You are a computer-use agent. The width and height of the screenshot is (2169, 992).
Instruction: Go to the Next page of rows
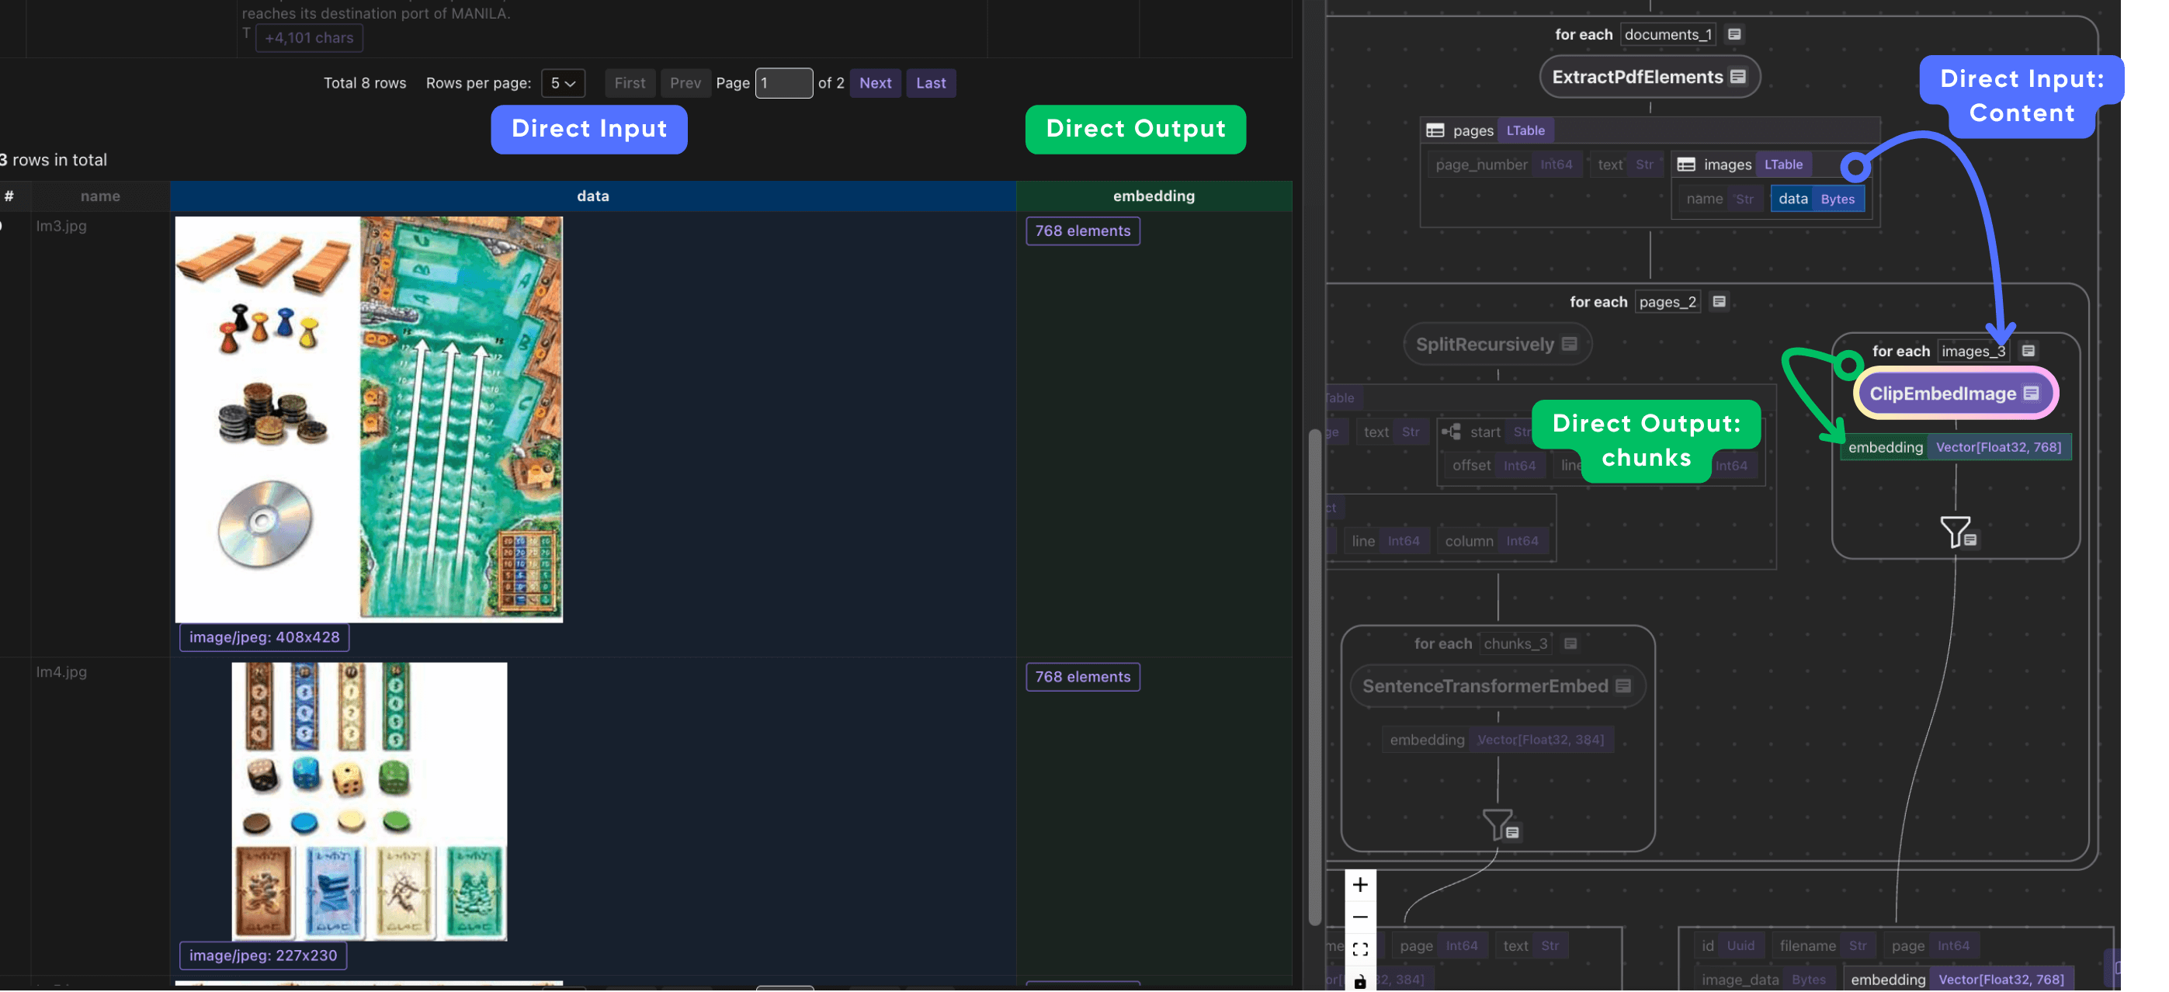(875, 82)
